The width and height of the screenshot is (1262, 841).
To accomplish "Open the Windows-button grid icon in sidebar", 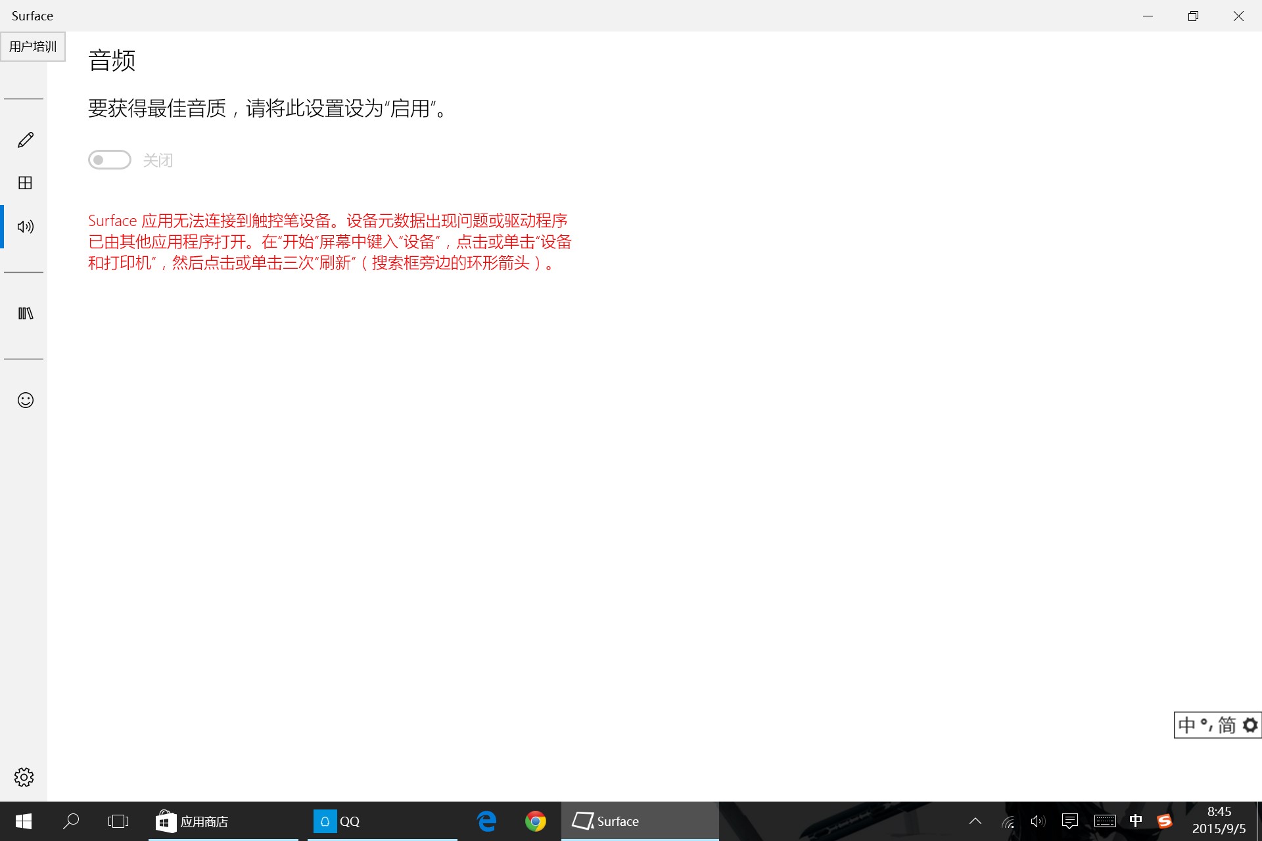I will pos(25,183).
